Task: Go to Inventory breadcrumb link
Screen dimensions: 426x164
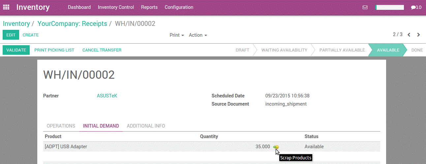Action: tap(16, 24)
